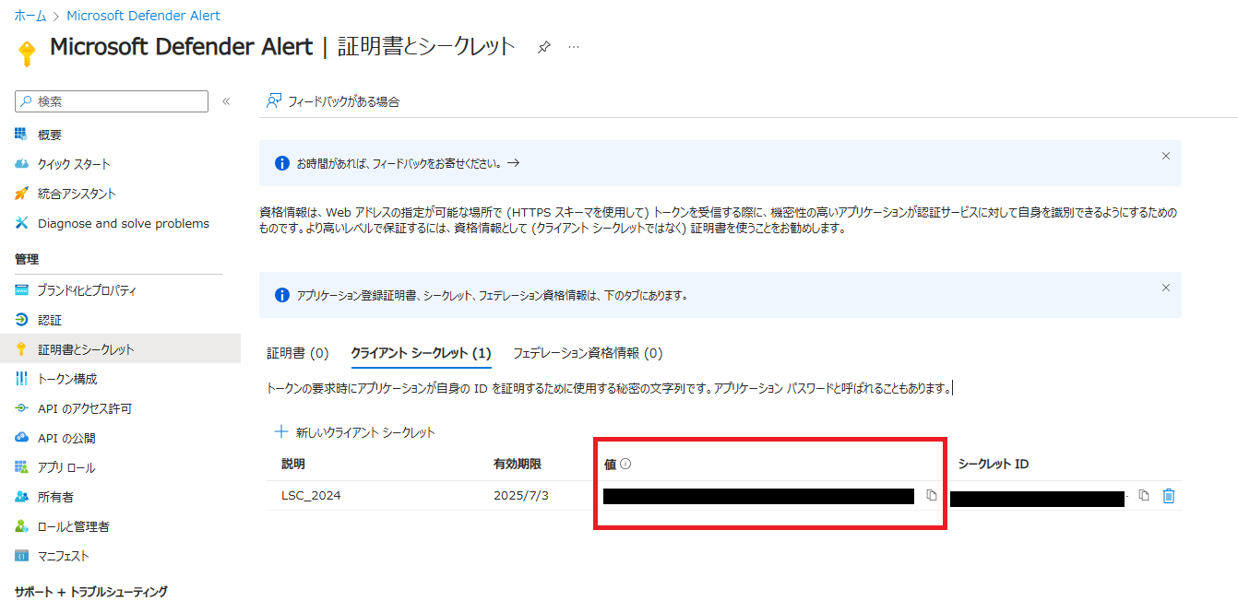Click フィードバックがある場合 button
Image resolution: width=1238 pixels, height=601 pixels.
333,101
